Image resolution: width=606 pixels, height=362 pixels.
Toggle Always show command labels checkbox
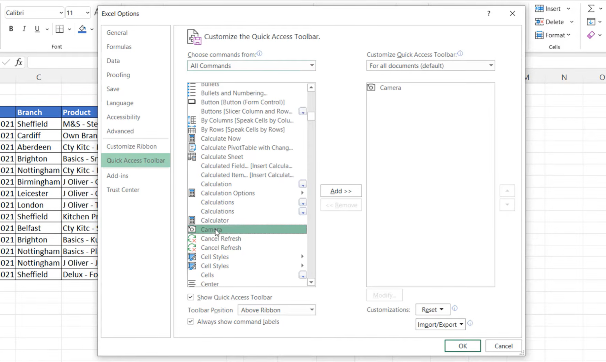191,321
